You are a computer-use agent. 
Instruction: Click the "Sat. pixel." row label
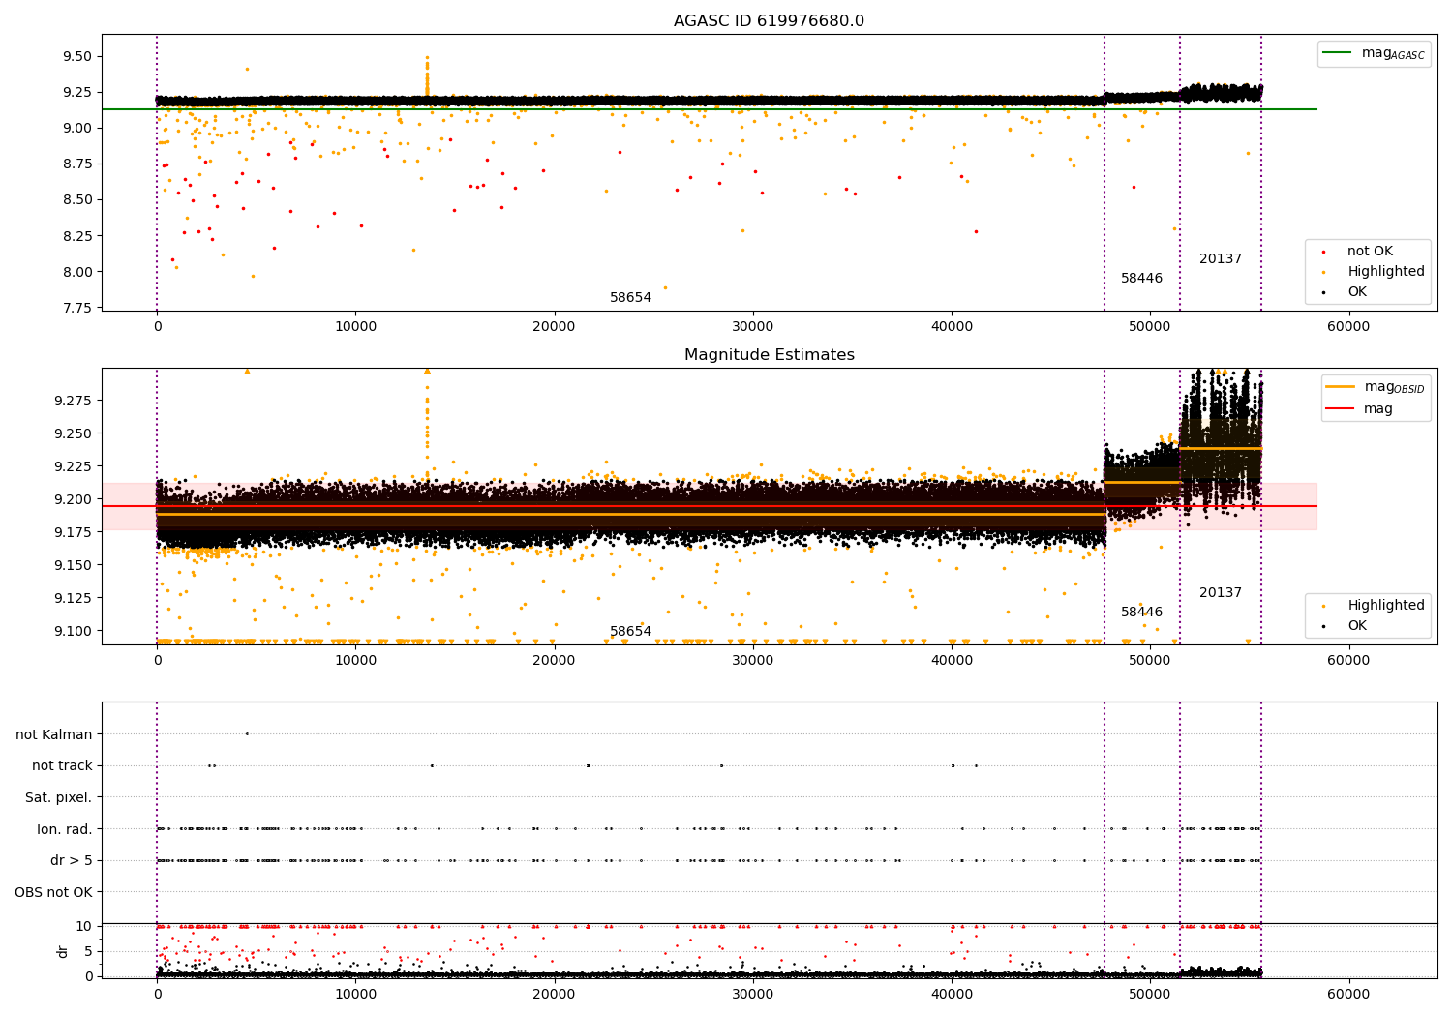point(59,798)
